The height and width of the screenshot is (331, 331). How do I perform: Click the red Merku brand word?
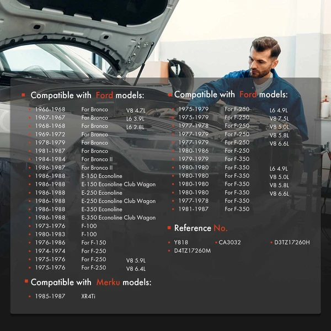point(108,282)
